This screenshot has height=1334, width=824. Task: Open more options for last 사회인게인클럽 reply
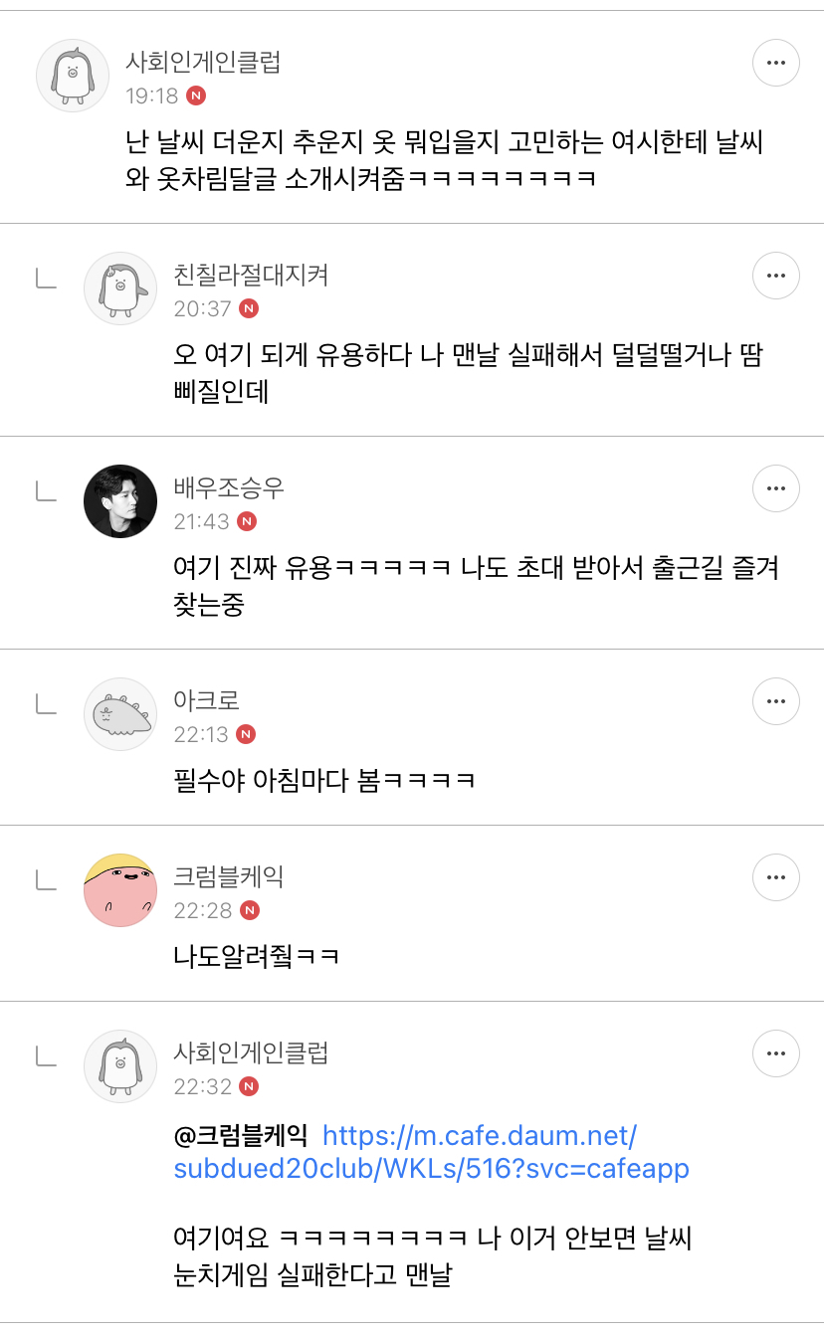point(776,1053)
